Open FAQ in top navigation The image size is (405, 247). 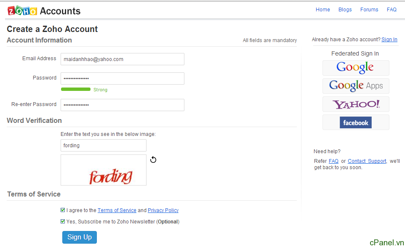pos(392,10)
